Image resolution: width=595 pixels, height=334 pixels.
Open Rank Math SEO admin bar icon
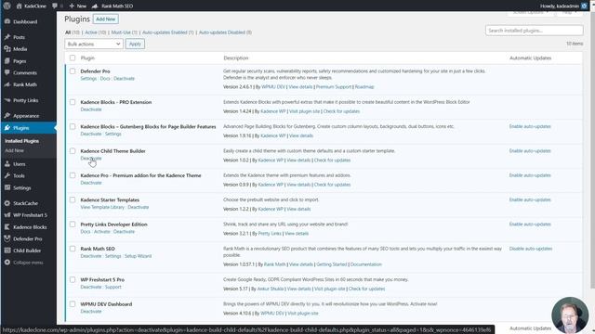95,6
